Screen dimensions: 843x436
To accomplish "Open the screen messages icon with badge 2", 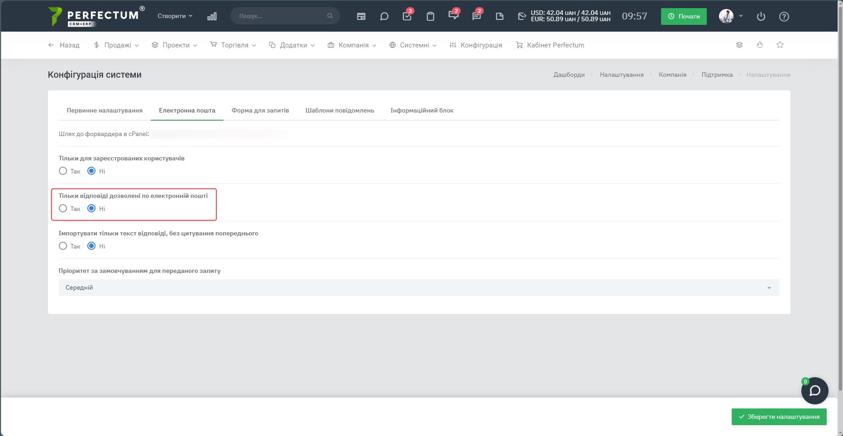I will click(454, 15).
